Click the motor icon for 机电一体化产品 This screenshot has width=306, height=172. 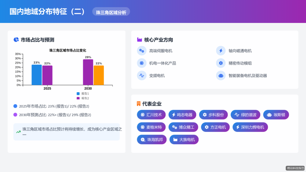tap(142, 63)
